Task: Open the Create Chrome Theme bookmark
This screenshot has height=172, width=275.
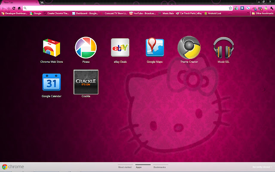Action: coord(56,13)
